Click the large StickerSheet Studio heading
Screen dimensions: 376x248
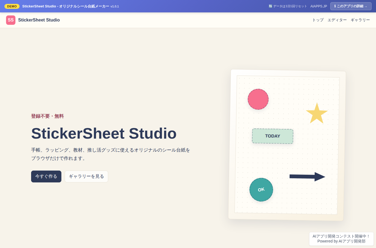[104, 133]
